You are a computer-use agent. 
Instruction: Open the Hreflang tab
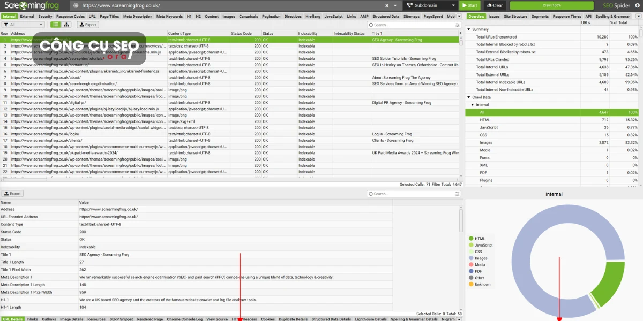[x=313, y=17]
